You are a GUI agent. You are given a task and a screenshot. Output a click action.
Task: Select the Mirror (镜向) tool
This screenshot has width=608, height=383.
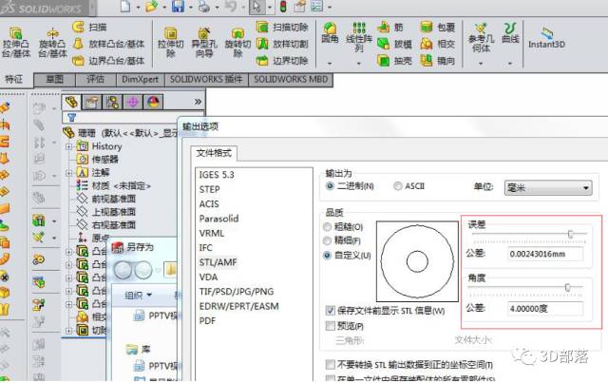point(438,61)
